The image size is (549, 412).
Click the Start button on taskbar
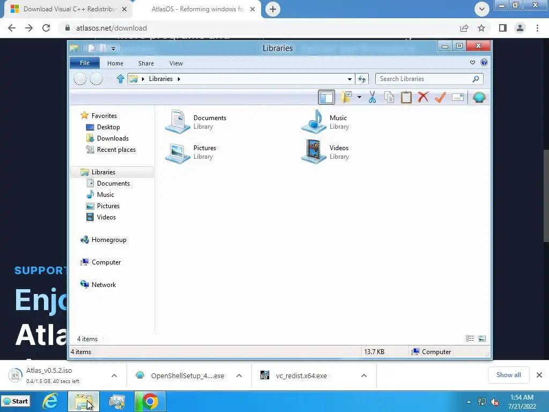pos(16,401)
